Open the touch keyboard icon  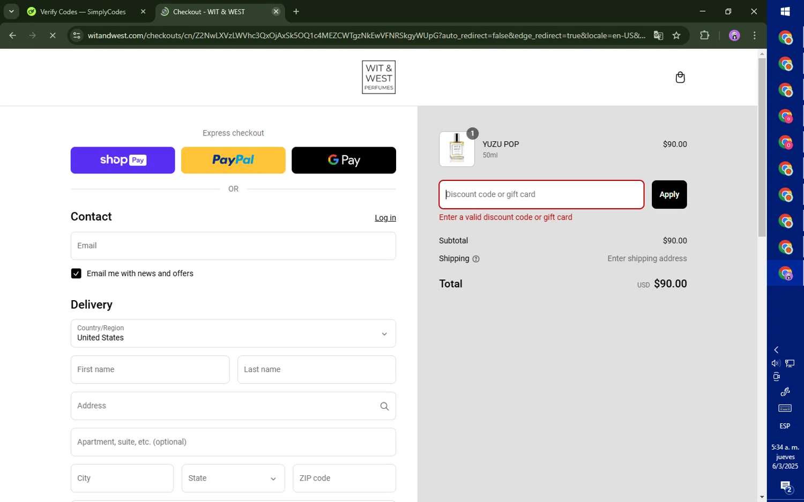(x=785, y=408)
